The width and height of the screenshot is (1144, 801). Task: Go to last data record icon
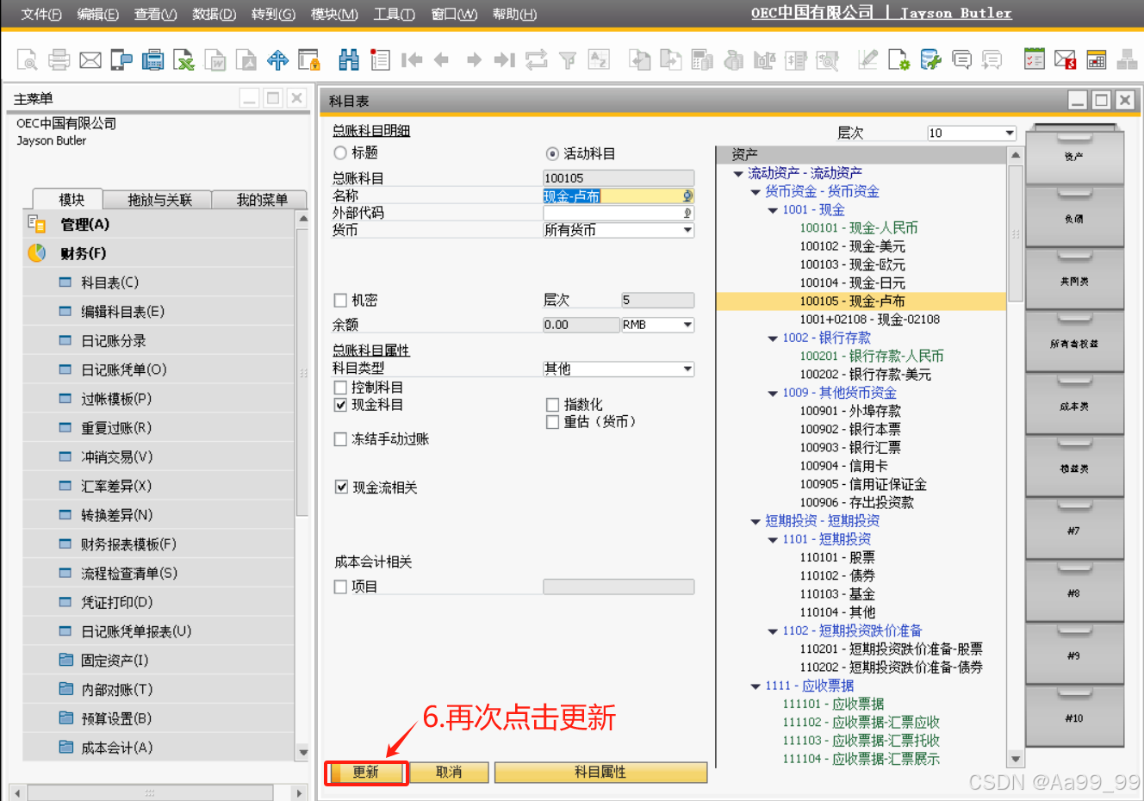tap(505, 59)
